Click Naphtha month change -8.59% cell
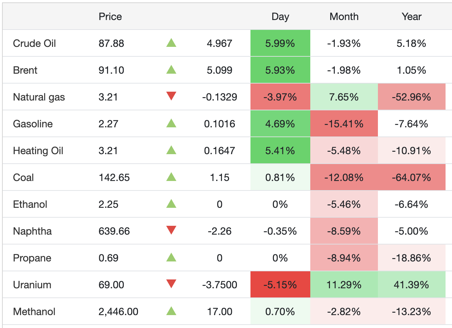Image resolution: width=452 pixels, height=328 pixels. pos(344,231)
